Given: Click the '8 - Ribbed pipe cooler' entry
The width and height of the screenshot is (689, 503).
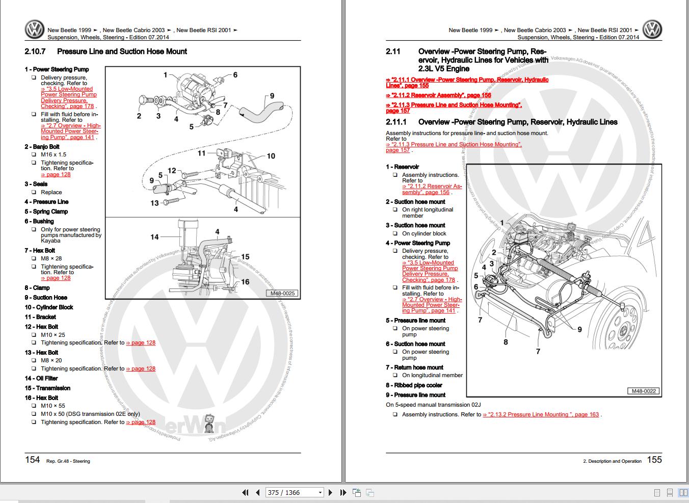Looking at the screenshot, I should click(414, 385).
